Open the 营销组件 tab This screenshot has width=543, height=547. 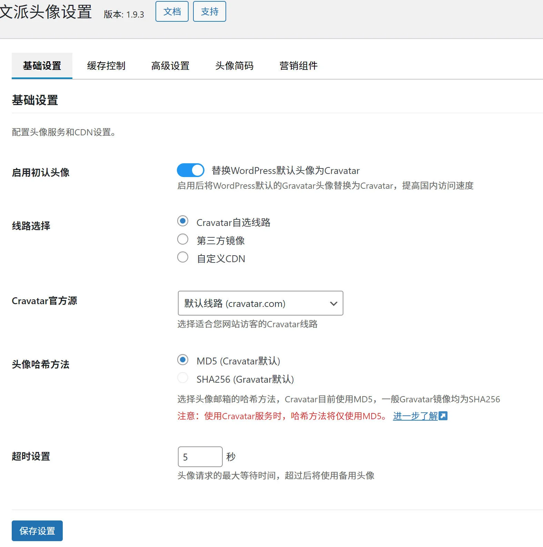(x=299, y=65)
